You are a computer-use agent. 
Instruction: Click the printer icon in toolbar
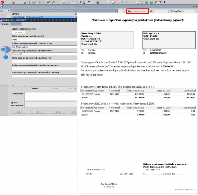click(x=64, y=2)
